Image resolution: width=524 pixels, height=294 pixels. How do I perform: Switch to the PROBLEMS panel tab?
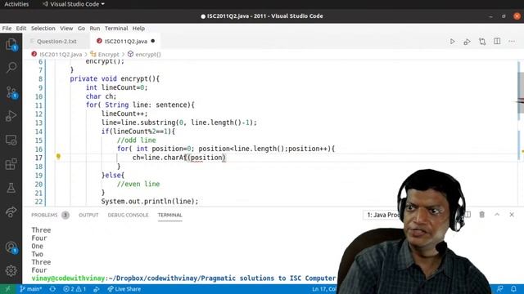(x=44, y=215)
